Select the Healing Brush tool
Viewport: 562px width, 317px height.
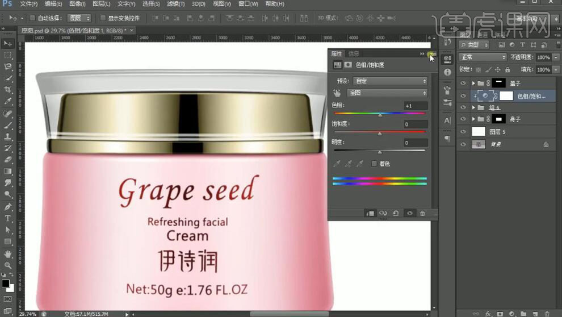pos(7,114)
